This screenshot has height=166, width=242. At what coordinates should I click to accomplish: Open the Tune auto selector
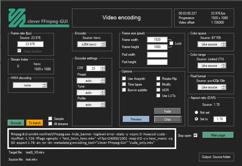91,92
